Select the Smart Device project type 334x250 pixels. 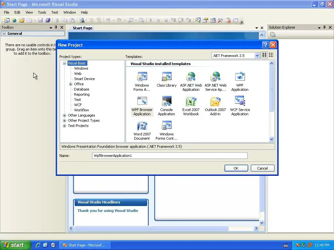84,79
